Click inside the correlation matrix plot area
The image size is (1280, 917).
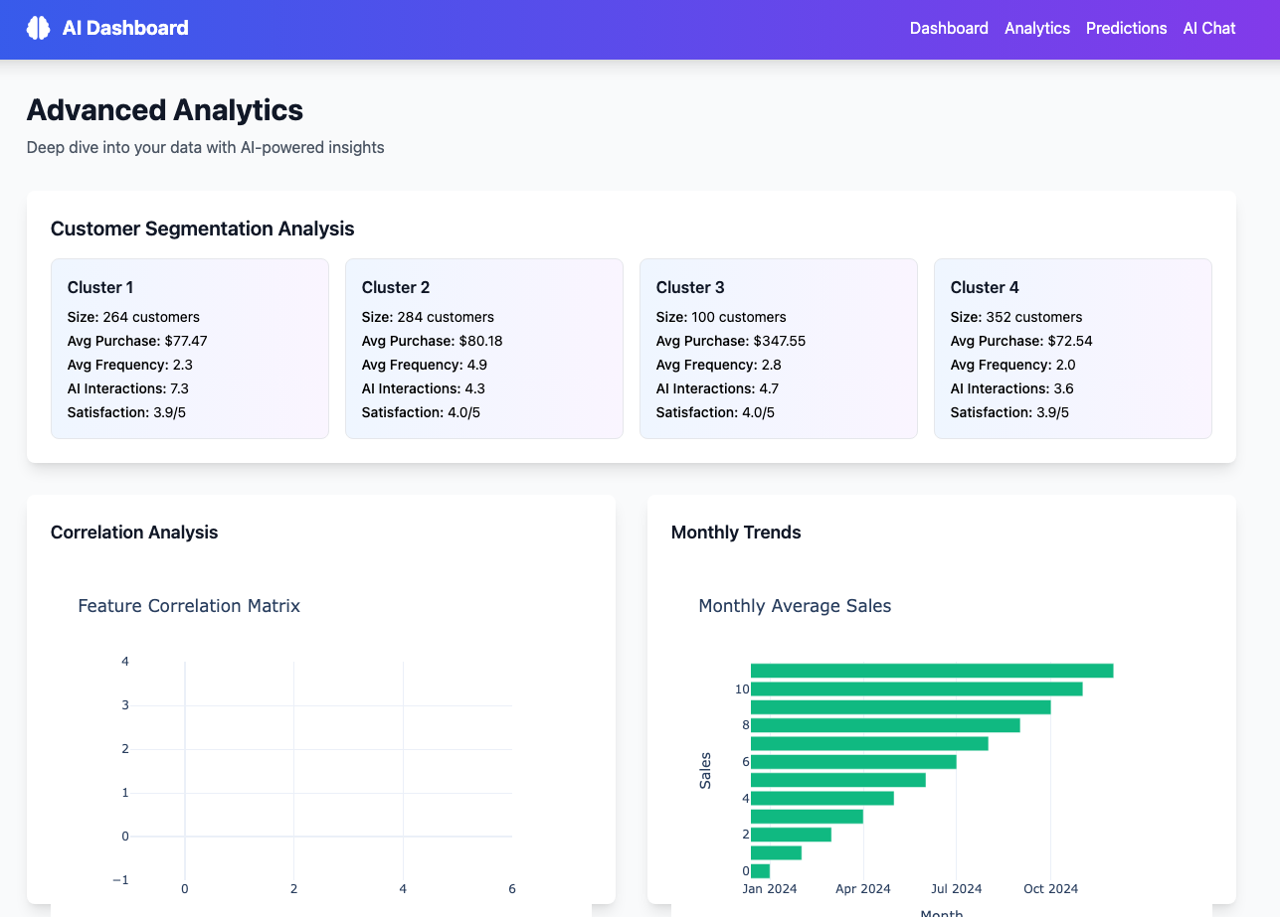(x=348, y=770)
